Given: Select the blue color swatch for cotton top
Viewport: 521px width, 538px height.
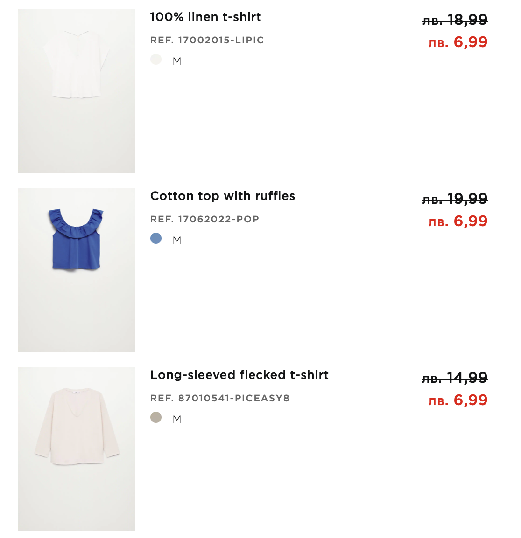Looking at the screenshot, I should [156, 239].
